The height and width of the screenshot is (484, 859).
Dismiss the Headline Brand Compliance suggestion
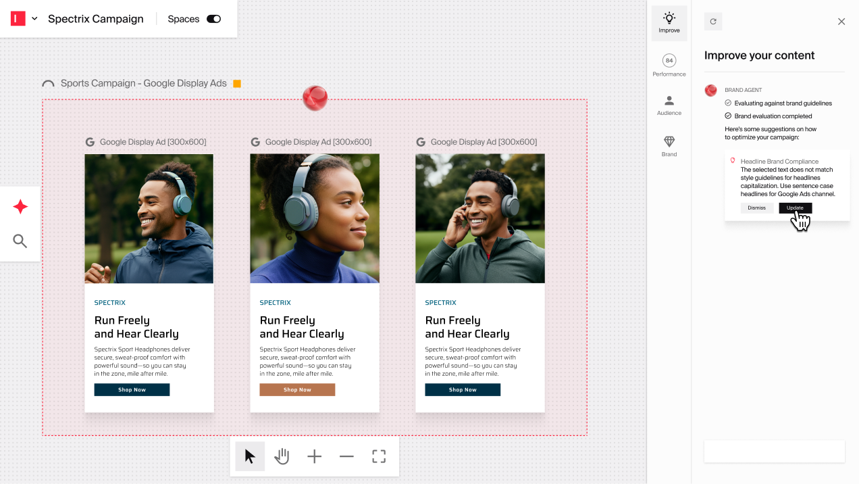click(x=756, y=208)
